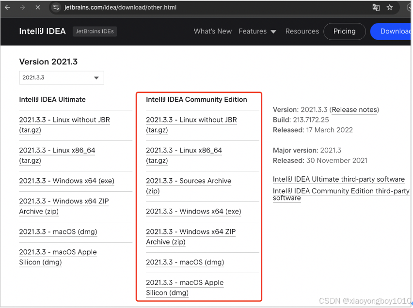Click the JetBrains IDEs badge
This screenshot has width=413, height=308.
[x=95, y=31]
